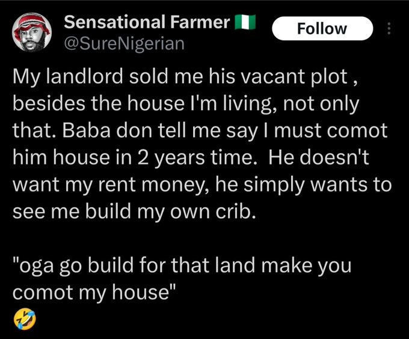Click the word "vacant" in the tweet
The image size is (409, 339).
[272, 77]
